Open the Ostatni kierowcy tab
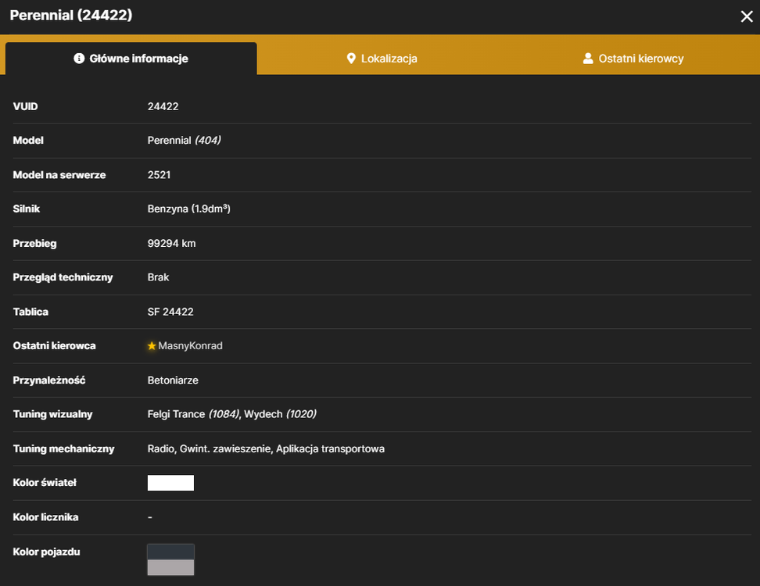The height and width of the screenshot is (586, 760). [633, 59]
